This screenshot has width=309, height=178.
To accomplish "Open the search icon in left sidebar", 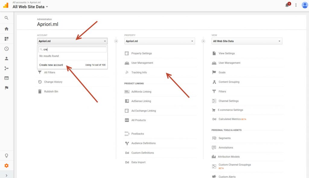I will 6,18.
